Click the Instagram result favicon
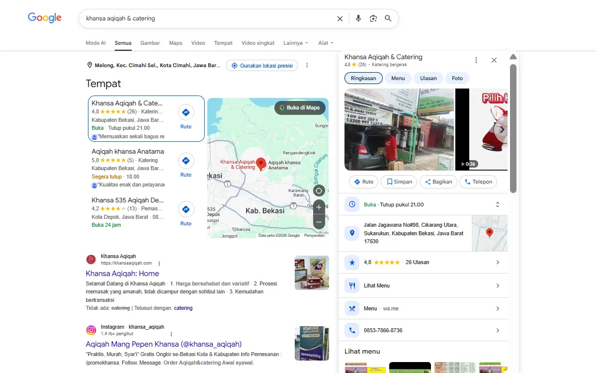 point(91,330)
